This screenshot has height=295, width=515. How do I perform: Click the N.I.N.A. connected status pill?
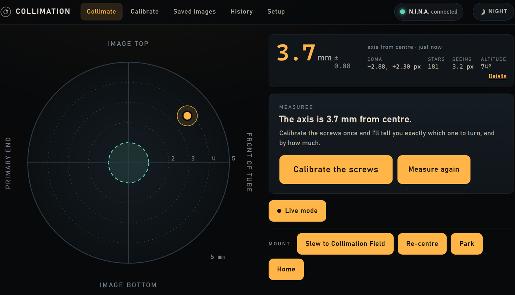429,12
